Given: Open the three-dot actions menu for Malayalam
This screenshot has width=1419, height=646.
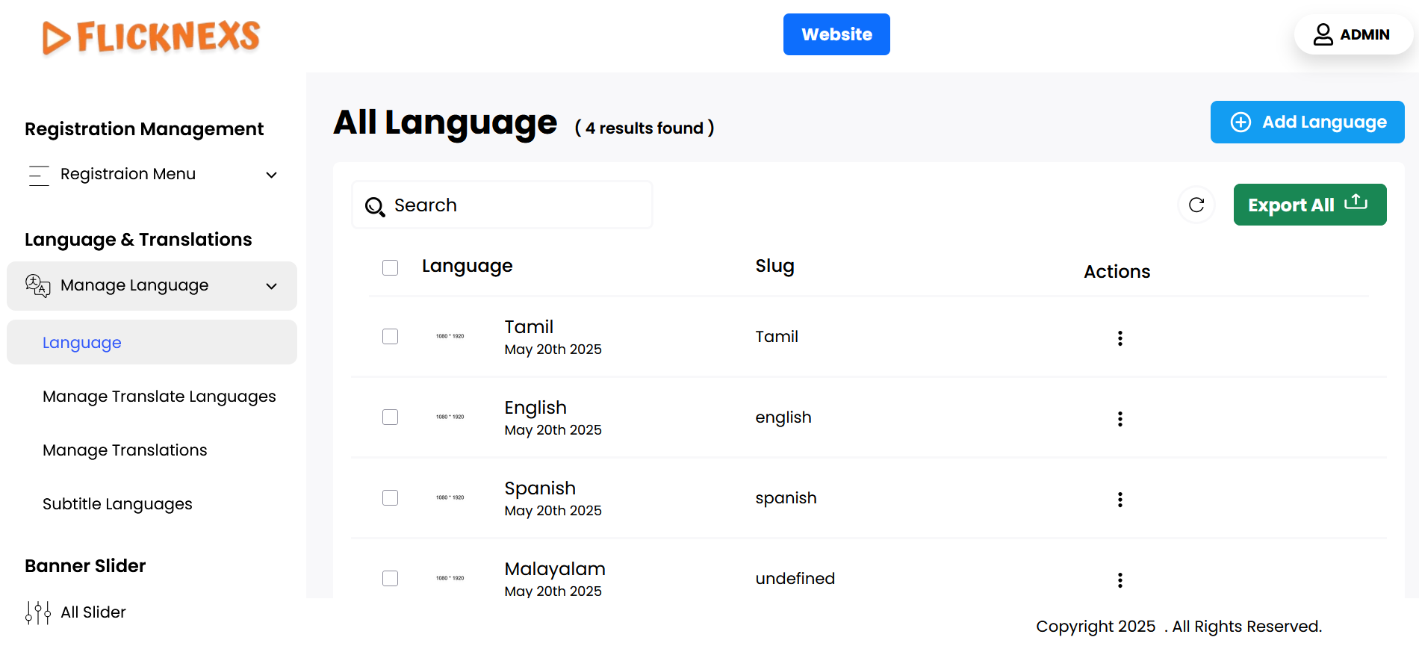Looking at the screenshot, I should pyautogui.click(x=1120, y=580).
